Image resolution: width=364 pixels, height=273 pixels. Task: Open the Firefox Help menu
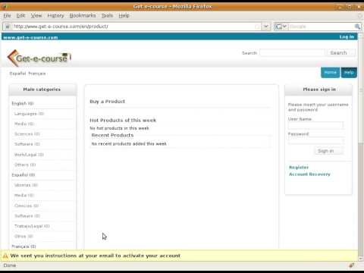click(x=124, y=16)
